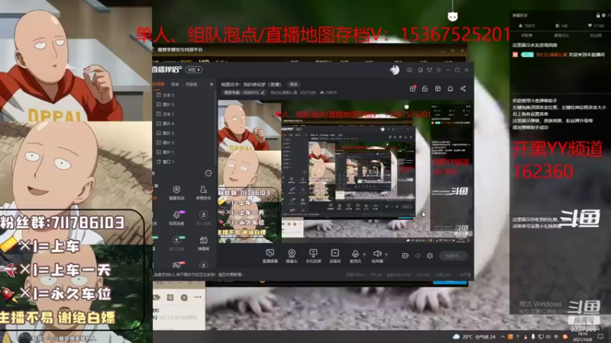Open the Windows notification center icon
Viewport: 611px width, 343px height.
point(601,336)
